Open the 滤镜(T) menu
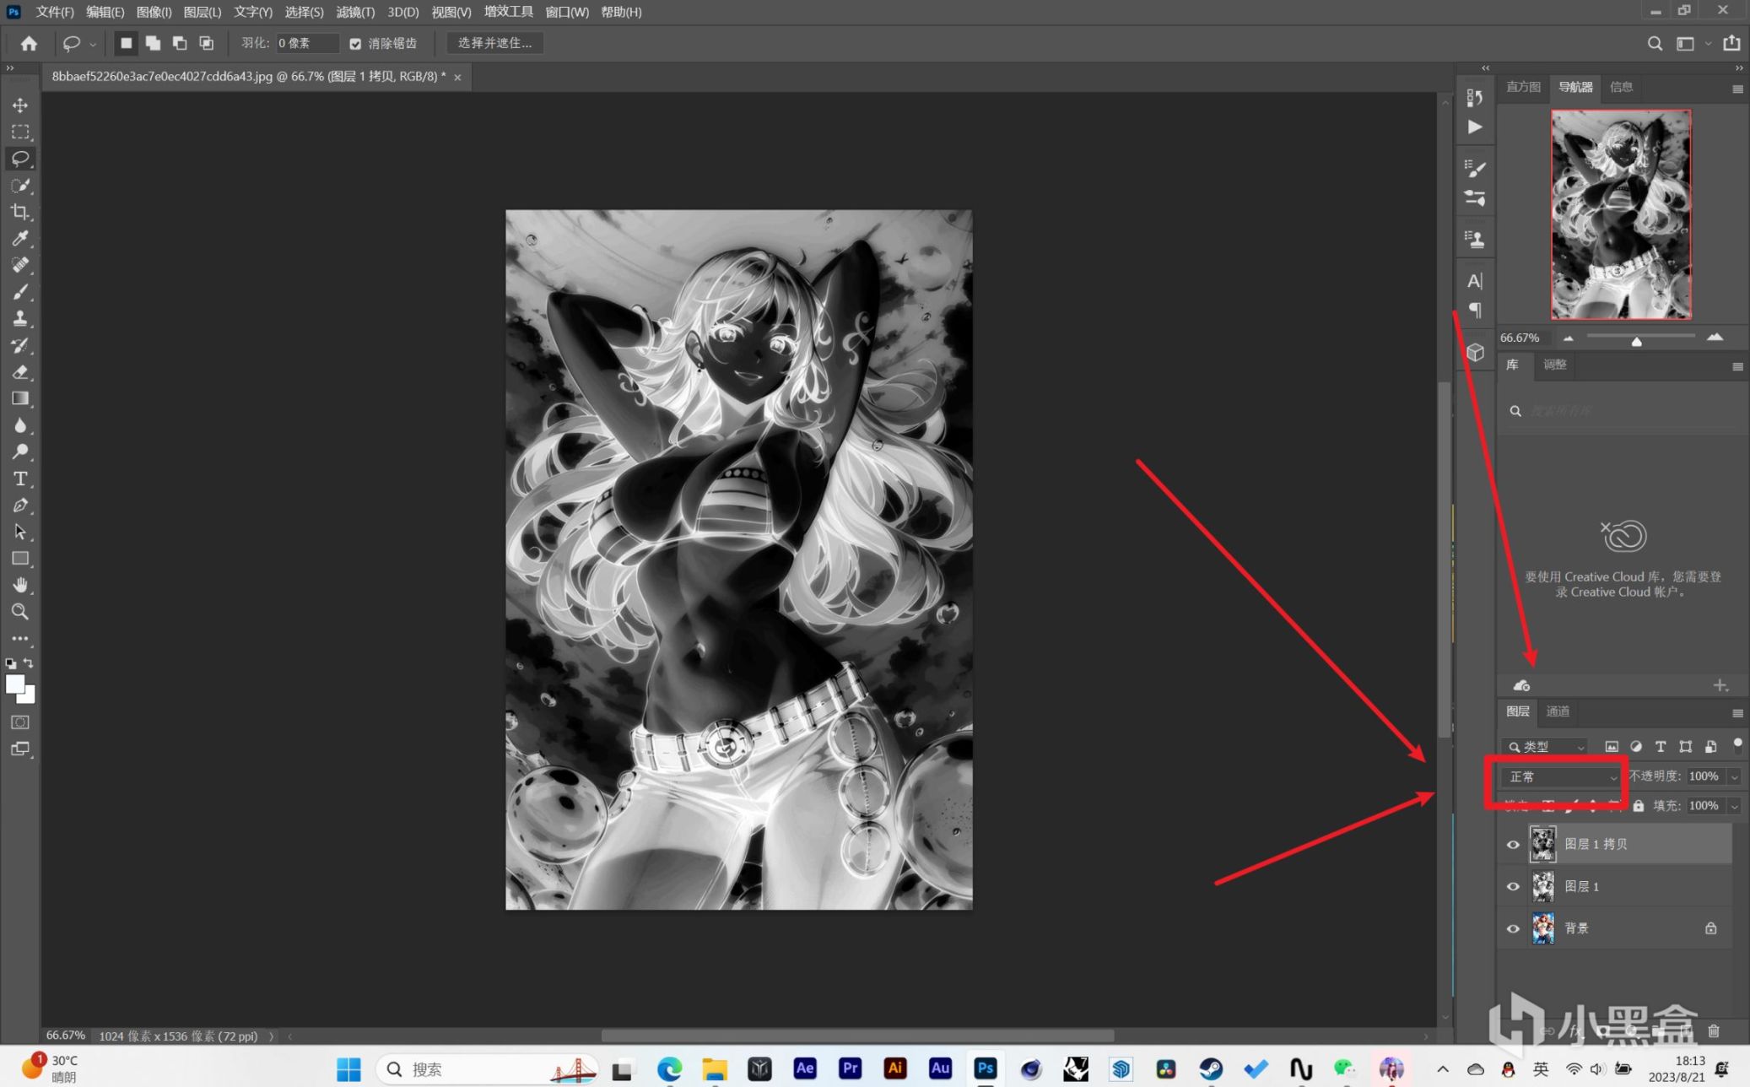1750x1087 pixels. click(x=354, y=12)
